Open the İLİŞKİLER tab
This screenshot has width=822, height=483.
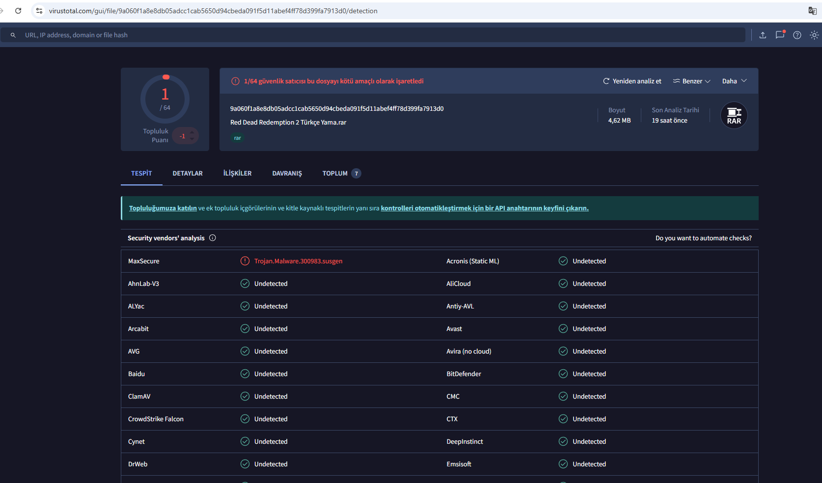coord(238,173)
